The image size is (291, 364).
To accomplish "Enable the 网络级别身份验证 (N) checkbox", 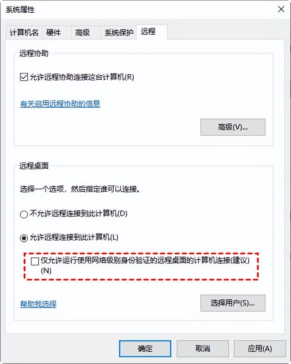I will [x=35, y=261].
